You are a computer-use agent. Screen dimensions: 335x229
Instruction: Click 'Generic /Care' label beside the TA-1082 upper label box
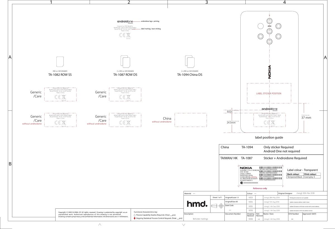36,94
